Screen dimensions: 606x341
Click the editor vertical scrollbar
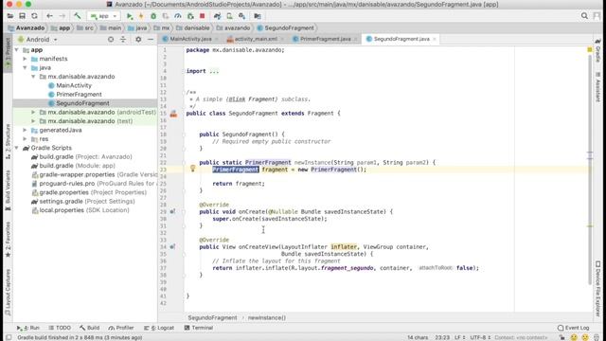590,170
